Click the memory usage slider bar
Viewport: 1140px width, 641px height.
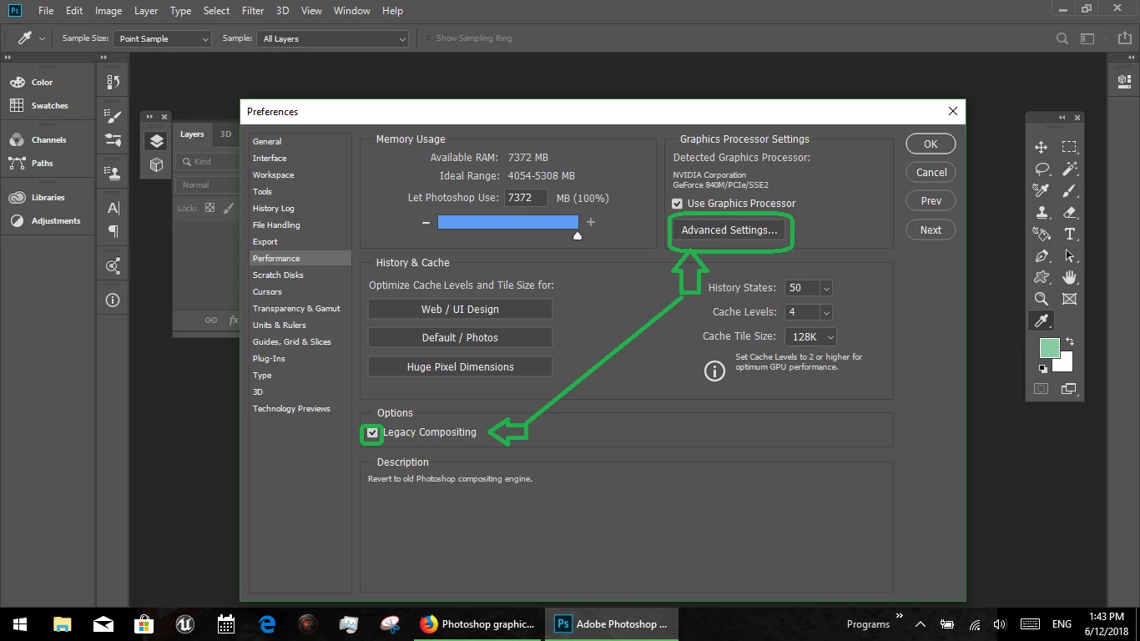507,222
